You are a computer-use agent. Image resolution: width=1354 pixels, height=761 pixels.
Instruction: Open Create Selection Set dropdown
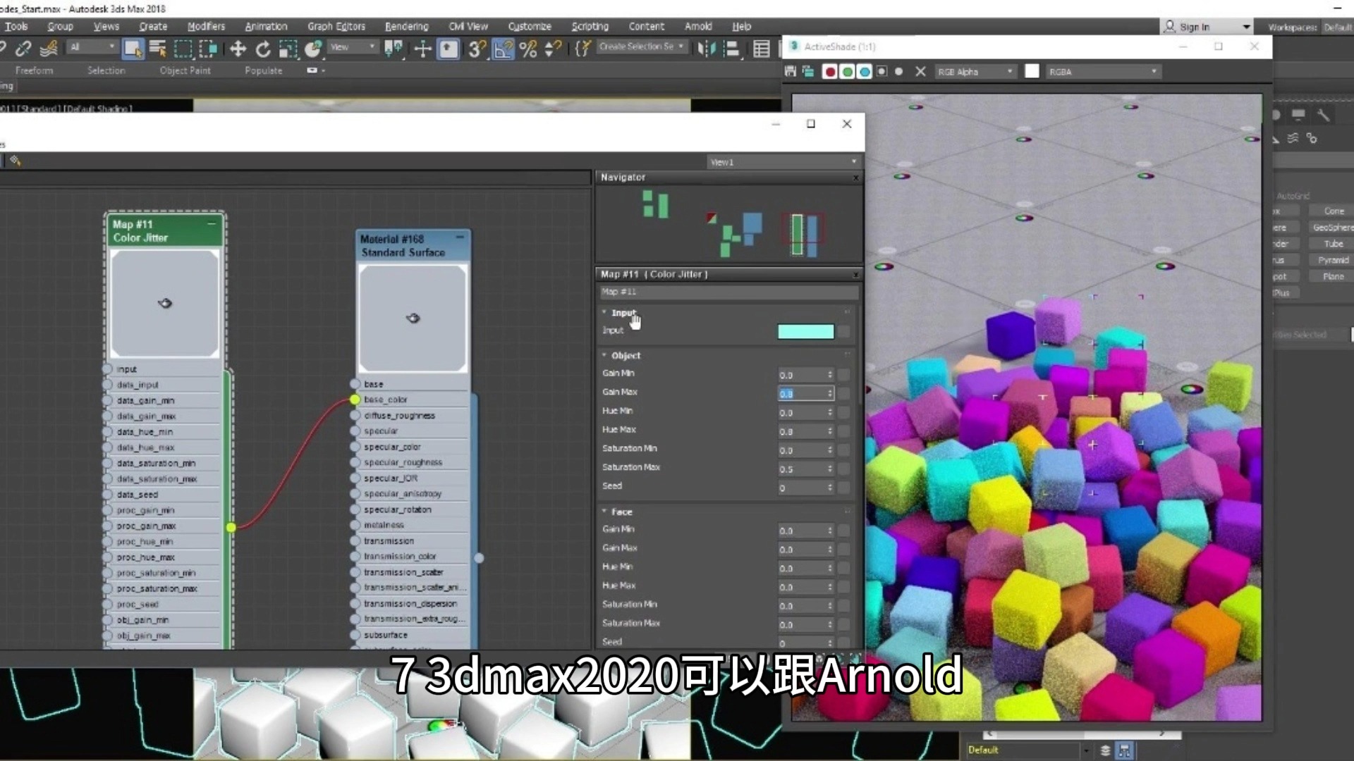tap(642, 47)
